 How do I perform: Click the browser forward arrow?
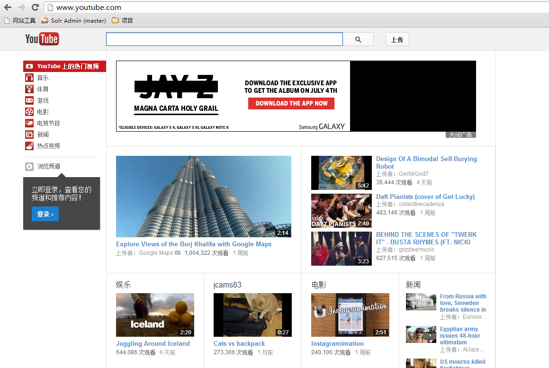coord(21,8)
